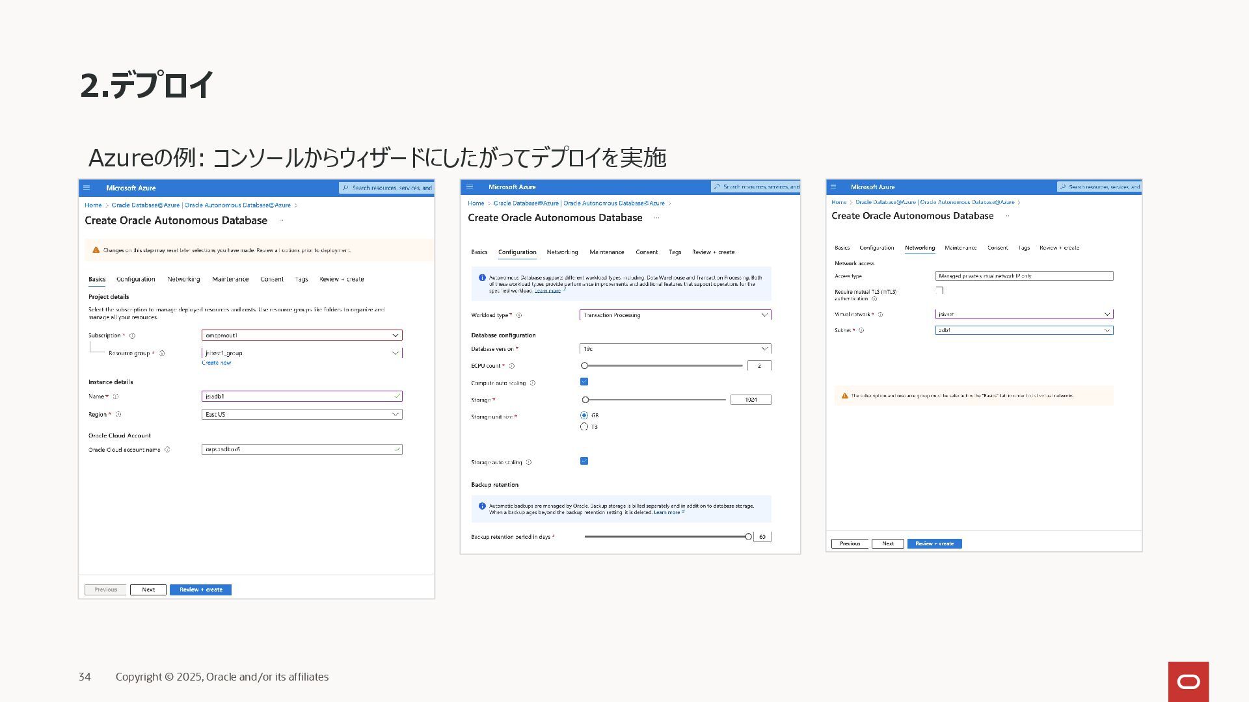Click the backup retention days value box
The width and height of the screenshot is (1249, 702).
click(x=762, y=537)
